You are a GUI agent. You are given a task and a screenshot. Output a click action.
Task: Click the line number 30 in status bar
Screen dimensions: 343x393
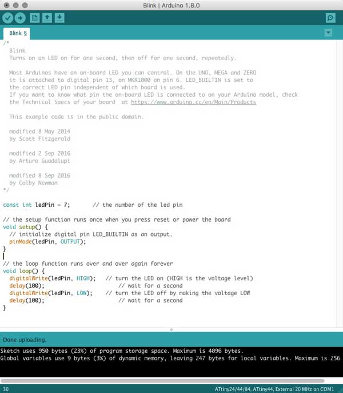6,389
